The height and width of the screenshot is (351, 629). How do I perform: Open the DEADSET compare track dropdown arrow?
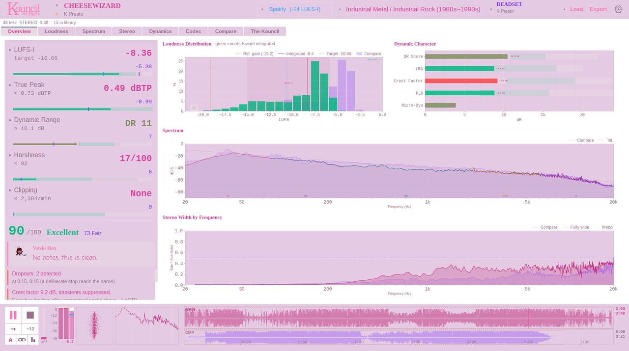[x=491, y=9]
